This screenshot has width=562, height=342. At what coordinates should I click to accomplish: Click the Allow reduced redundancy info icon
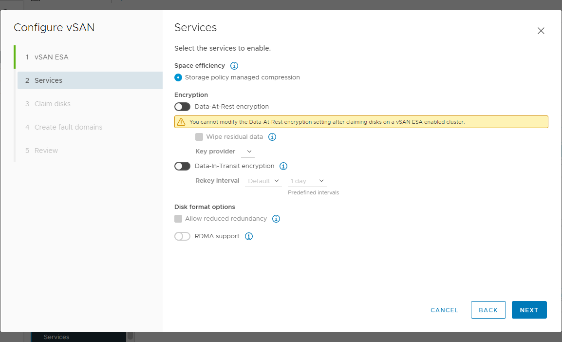(x=276, y=219)
